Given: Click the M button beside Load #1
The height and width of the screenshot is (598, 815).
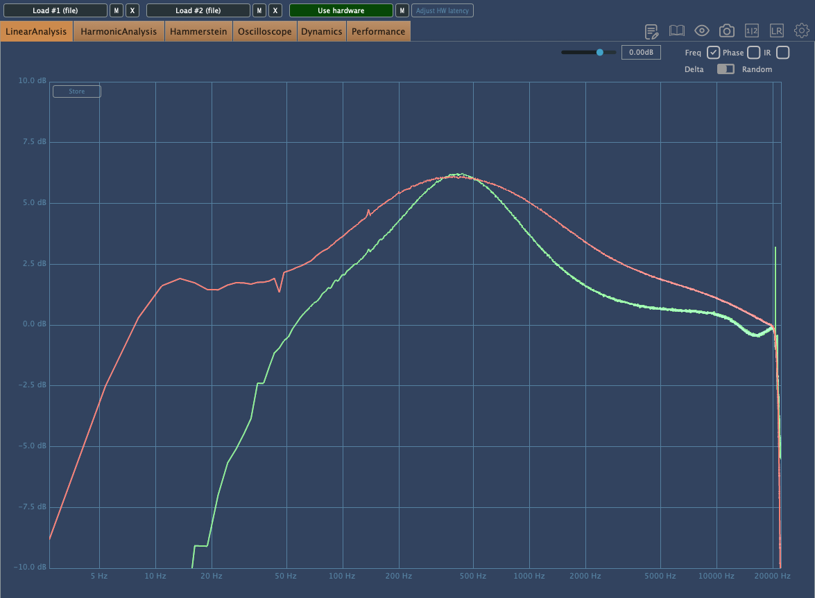Looking at the screenshot, I should [x=117, y=10].
